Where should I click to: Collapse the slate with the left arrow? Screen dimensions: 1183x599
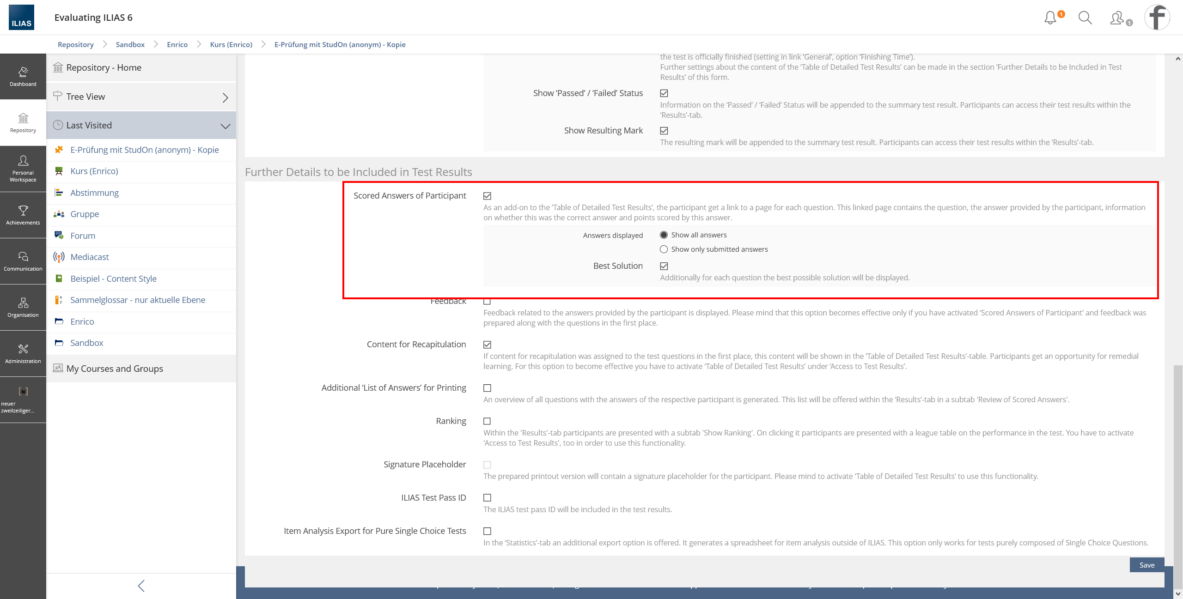[141, 586]
